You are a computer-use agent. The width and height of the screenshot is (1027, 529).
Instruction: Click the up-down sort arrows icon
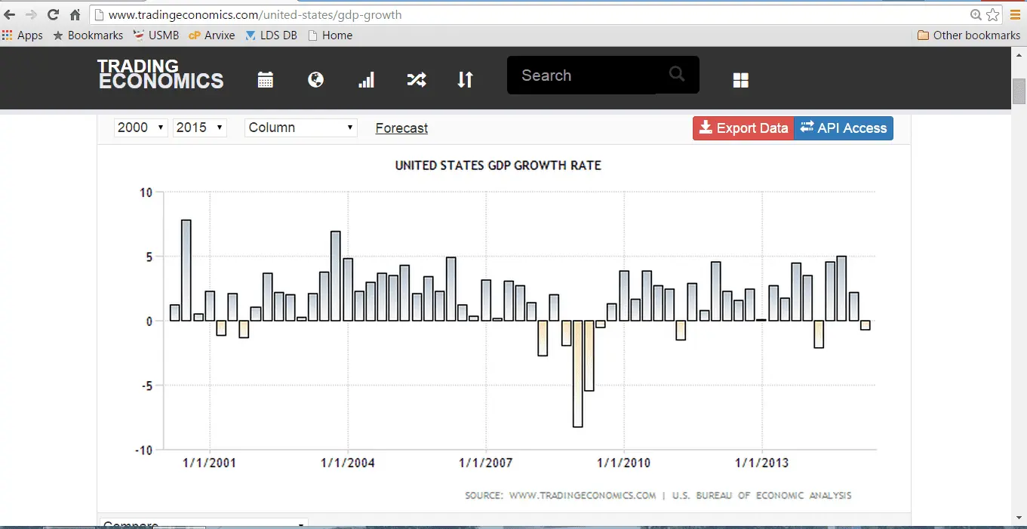466,79
